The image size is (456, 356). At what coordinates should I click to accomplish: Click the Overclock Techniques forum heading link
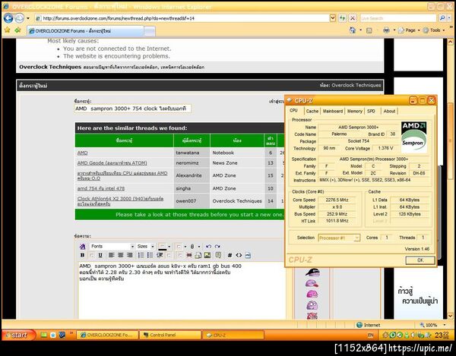click(x=50, y=67)
